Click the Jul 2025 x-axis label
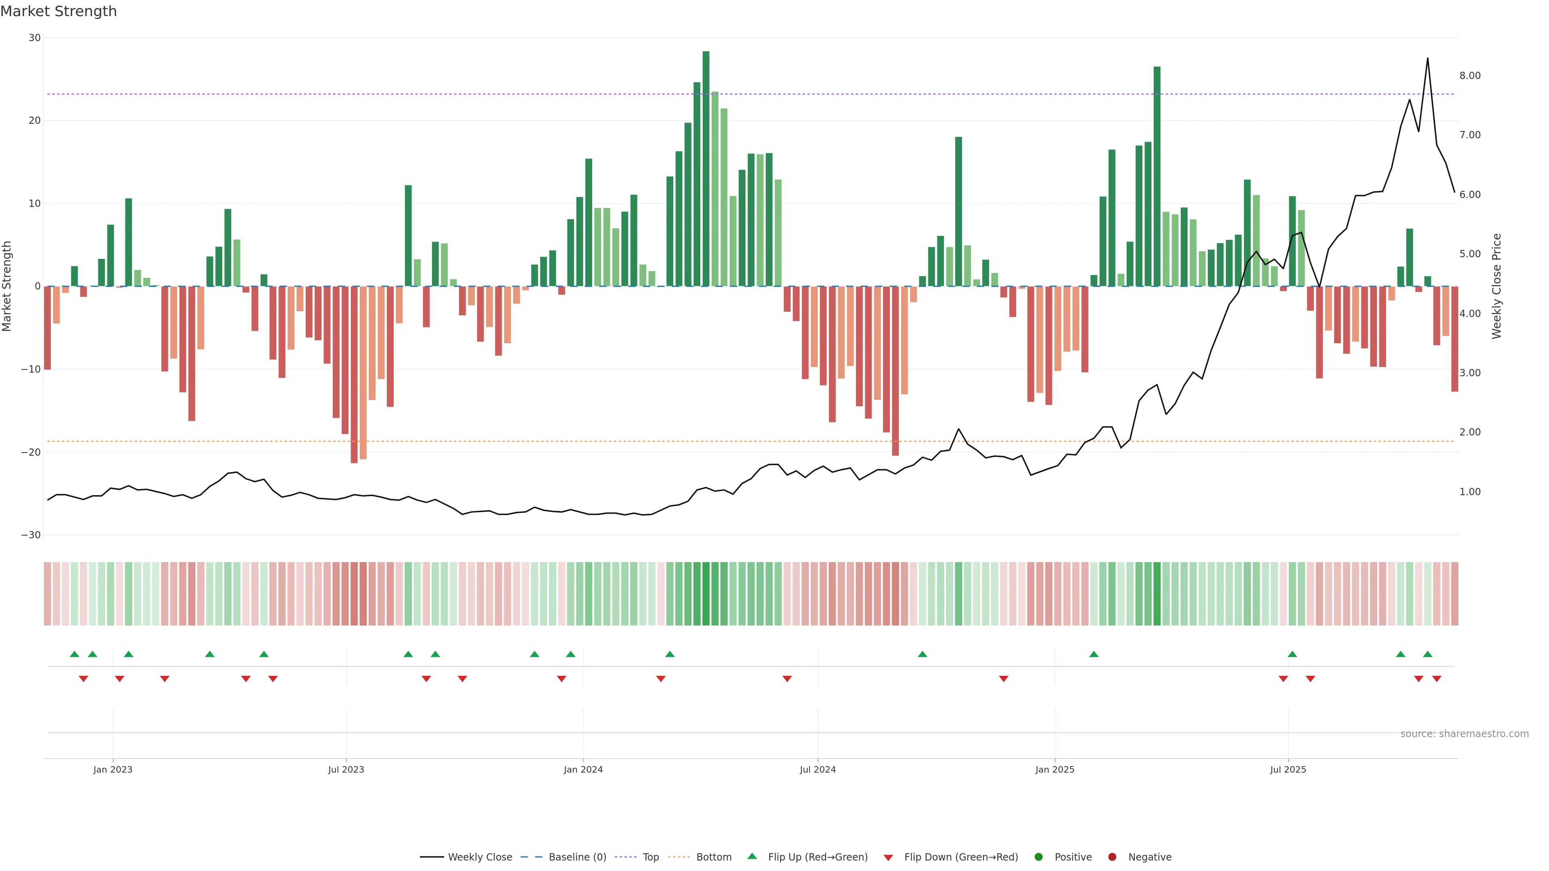The height and width of the screenshot is (871, 1549). pos(1288,769)
